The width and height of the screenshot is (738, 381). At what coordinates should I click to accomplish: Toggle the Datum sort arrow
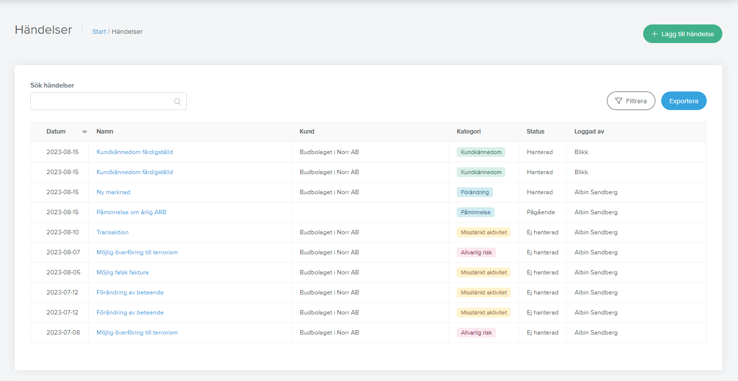[x=85, y=132]
